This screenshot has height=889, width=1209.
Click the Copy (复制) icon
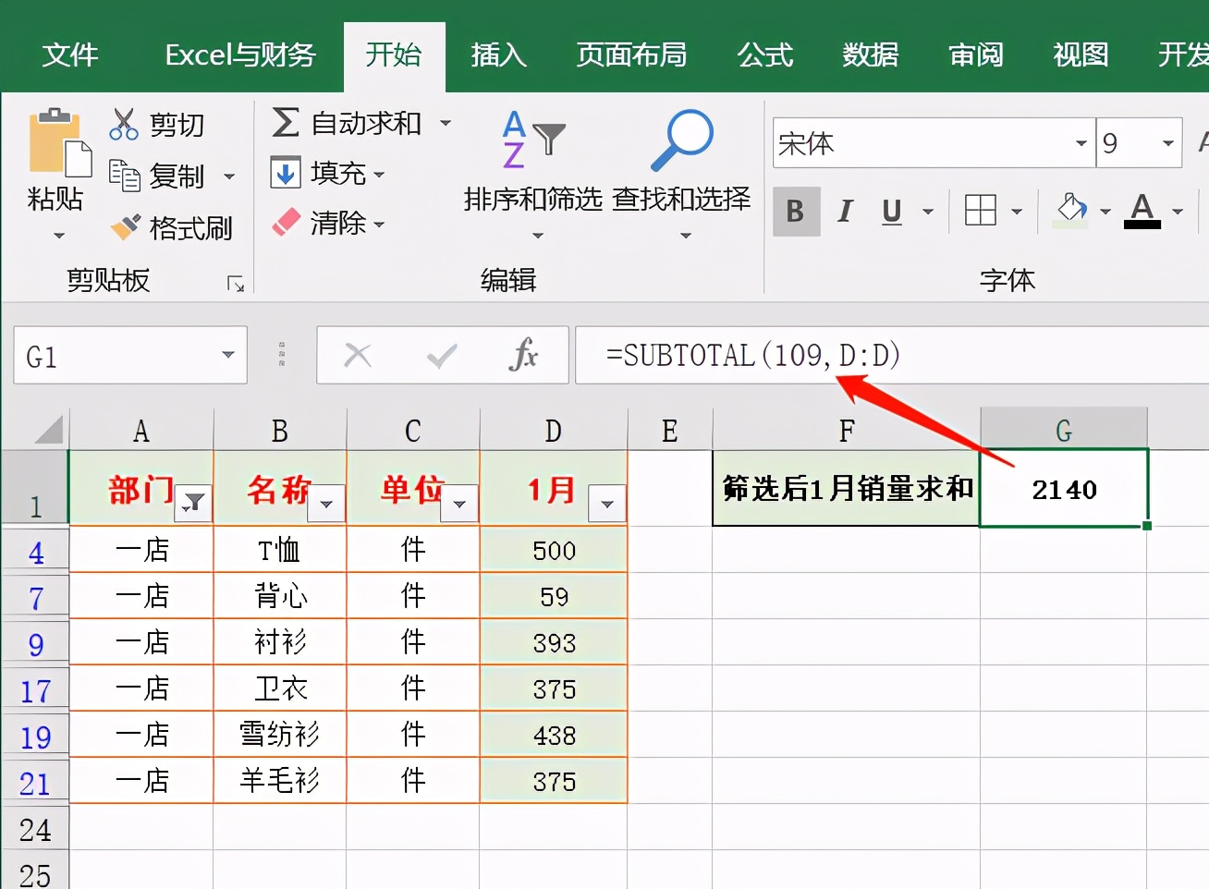[x=127, y=176]
